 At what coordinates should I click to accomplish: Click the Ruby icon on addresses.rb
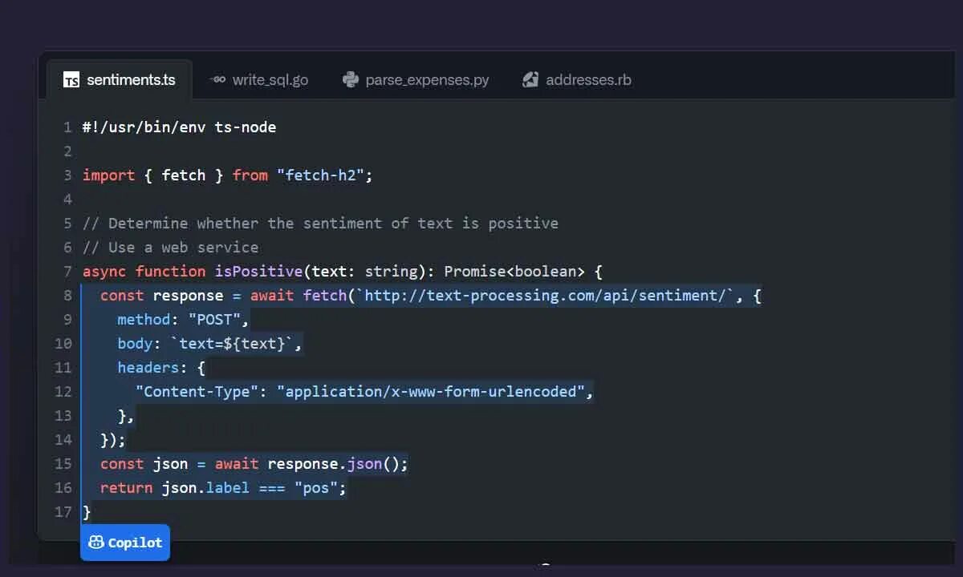tap(530, 79)
